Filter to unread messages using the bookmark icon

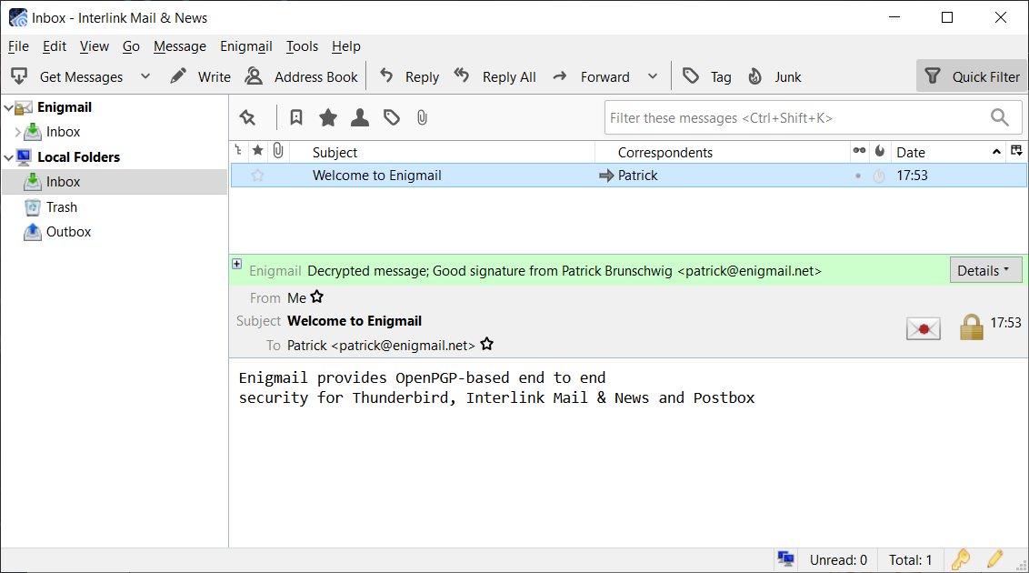pyautogui.click(x=296, y=117)
